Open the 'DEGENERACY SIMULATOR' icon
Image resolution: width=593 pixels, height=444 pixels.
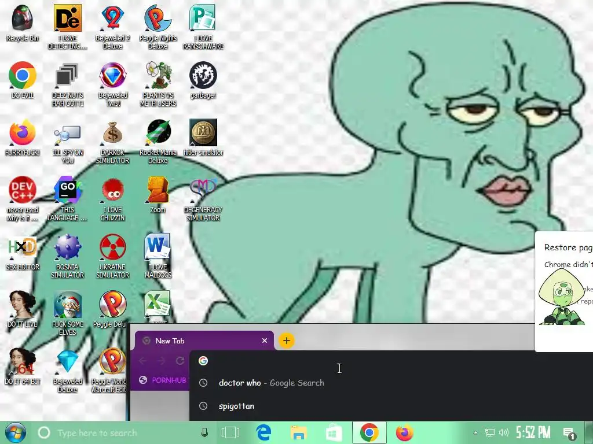click(x=203, y=199)
